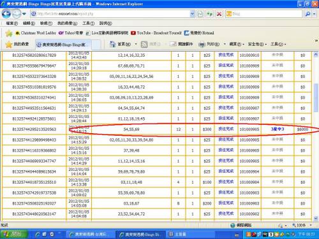Click the Home page house icon
This screenshot has width=319, height=239.
point(112,44)
